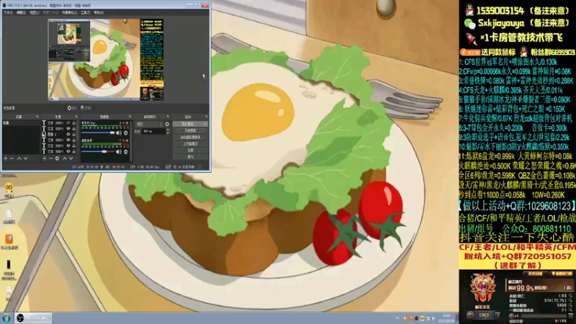Open the File menu in OBS
The width and height of the screenshot is (576, 324).
[8, 12]
